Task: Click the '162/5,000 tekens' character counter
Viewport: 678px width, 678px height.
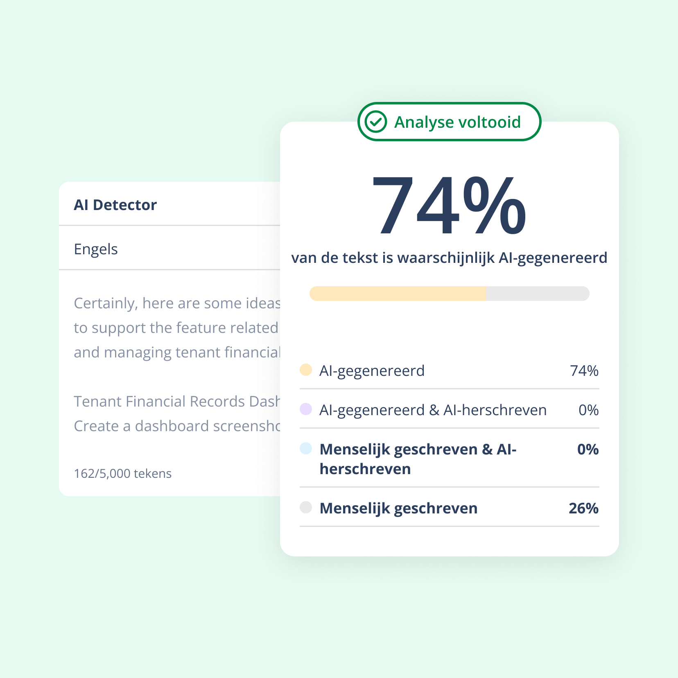Action: 123,474
